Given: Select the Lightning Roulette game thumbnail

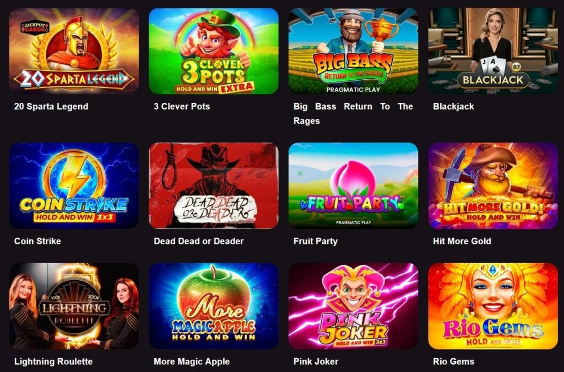Looking at the screenshot, I should coord(74,306).
